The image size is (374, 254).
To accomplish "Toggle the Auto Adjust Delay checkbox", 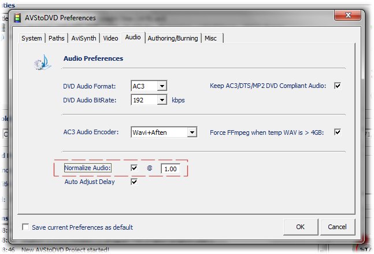I will coord(134,182).
